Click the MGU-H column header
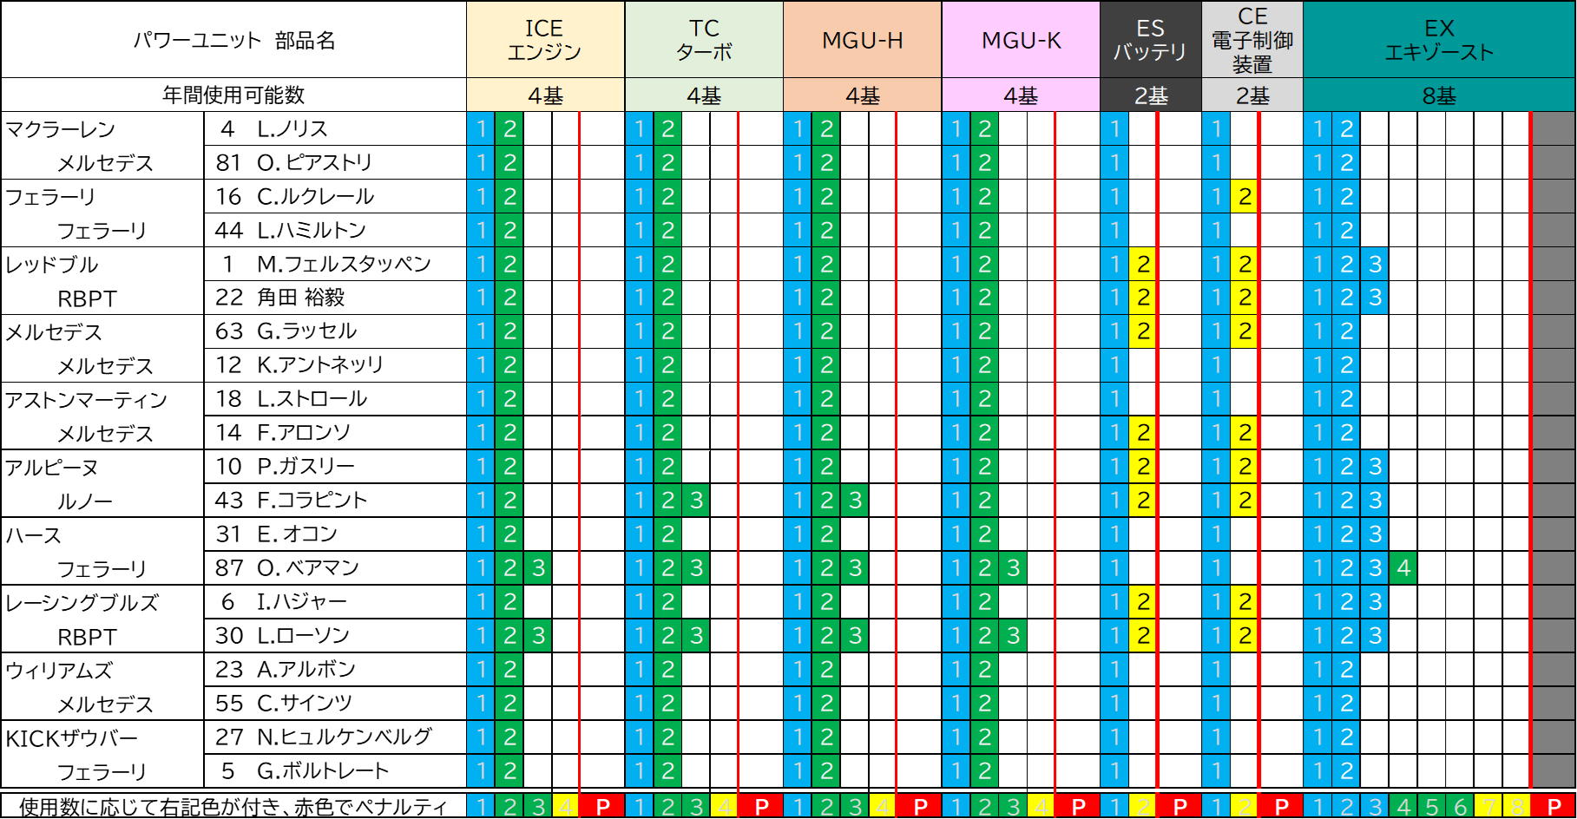The width and height of the screenshot is (1577, 819). [863, 40]
